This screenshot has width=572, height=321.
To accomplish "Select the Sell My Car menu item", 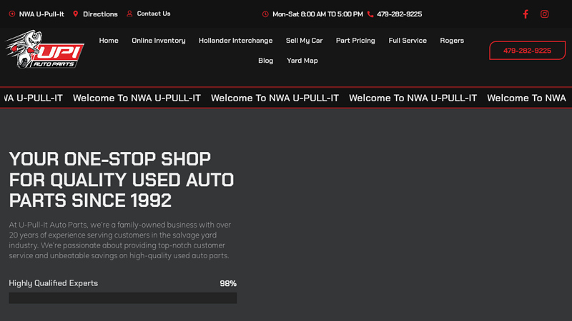I will (x=305, y=41).
